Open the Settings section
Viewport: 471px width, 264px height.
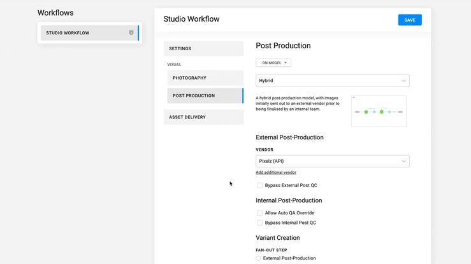pos(203,48)
